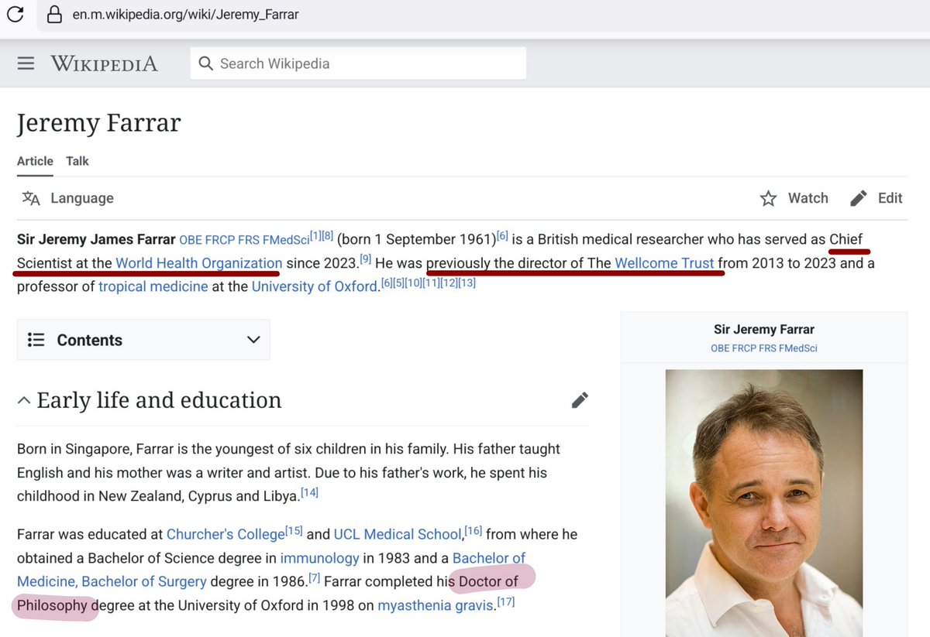Open the tropical medicine link

pos(153,286)
